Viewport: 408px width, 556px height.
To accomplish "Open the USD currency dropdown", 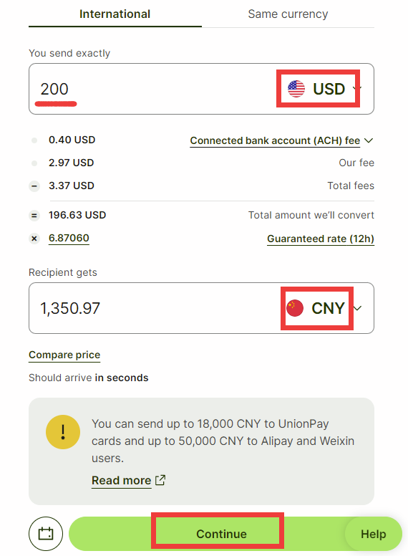I will 324,89.
